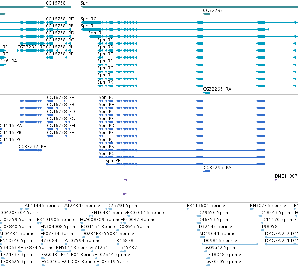The height and width of the screenshot is (267, 298).
Task: Click the Spn-PK protein label
Action: point(106,147)
